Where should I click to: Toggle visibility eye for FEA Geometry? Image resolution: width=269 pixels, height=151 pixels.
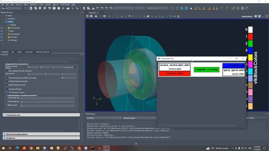pos(2,34)
